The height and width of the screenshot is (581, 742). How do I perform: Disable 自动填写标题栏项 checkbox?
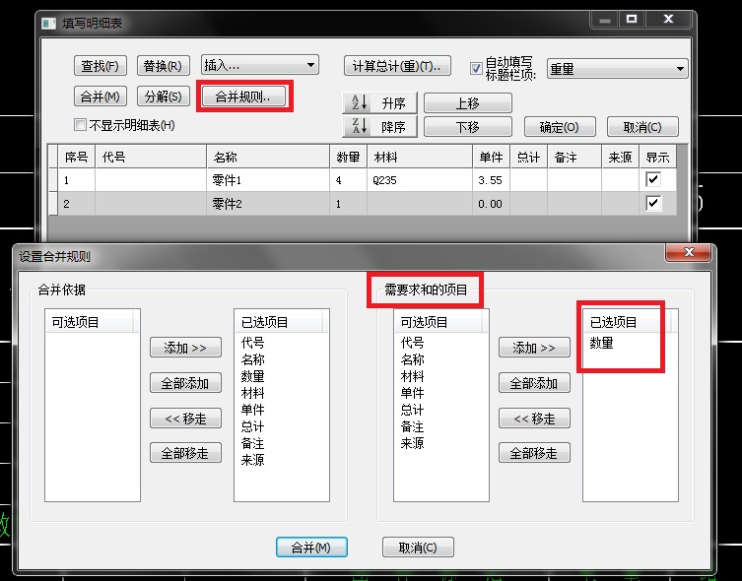click(477, 68)
